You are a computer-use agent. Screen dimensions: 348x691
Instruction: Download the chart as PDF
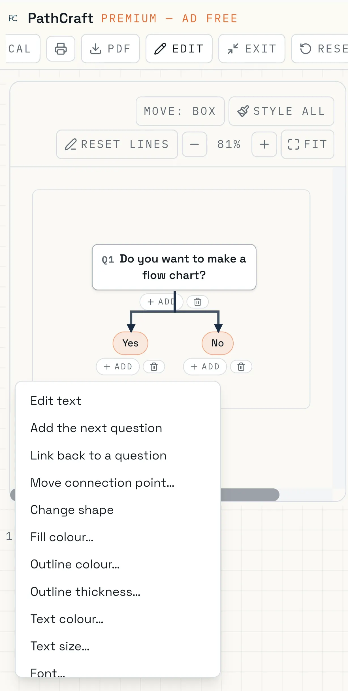[x=110, y=49]
